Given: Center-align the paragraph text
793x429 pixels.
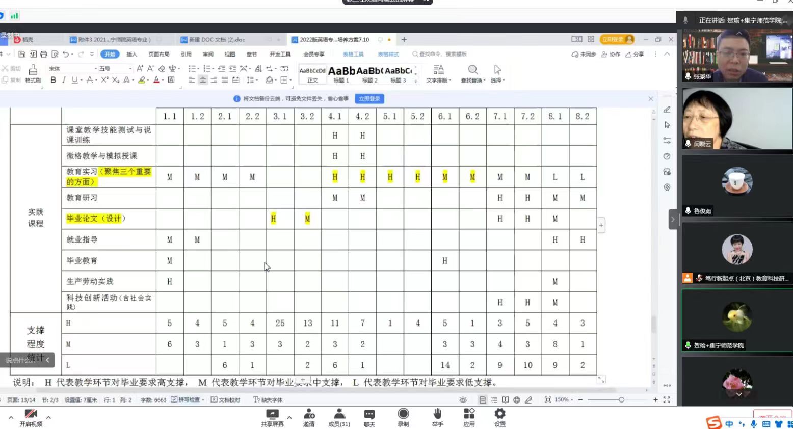Looking at the screenshot, I should tap(203, 80).
